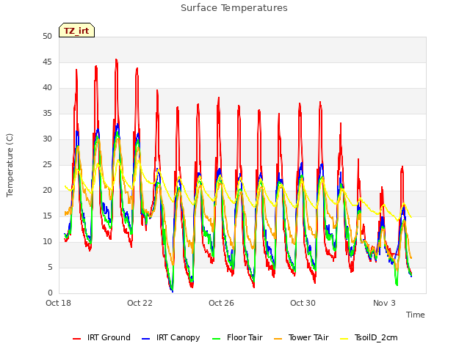
Task: Click the orange Tower TAir legend swatch
Action: (x=278, y=339)
